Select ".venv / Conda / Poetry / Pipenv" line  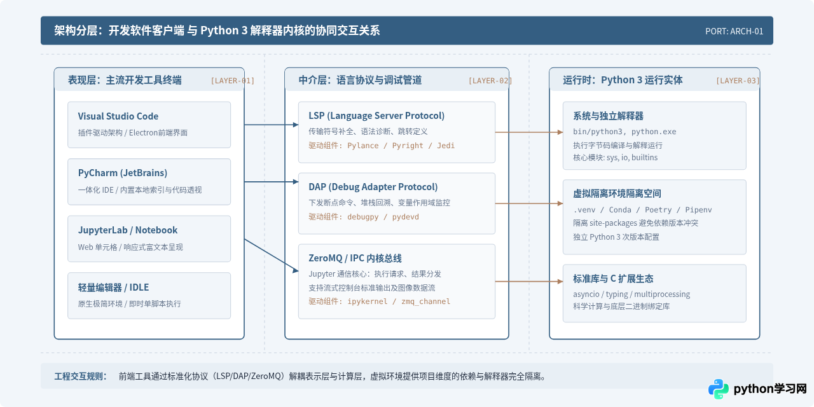click(x=642, y=210)
